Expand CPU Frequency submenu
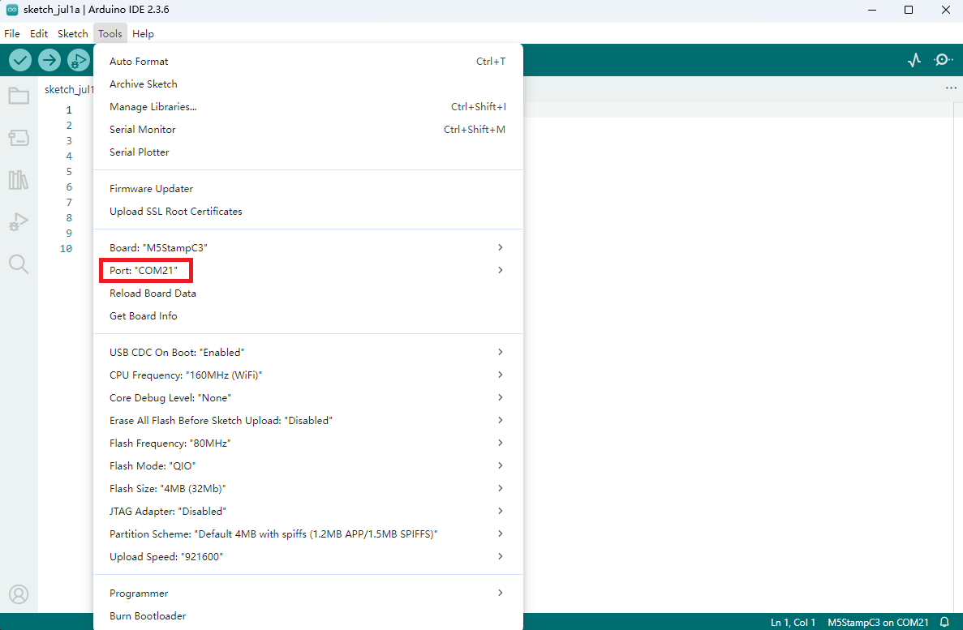This screenshot has width=963, height=630. pyautogui.click(x=308, y=375)
